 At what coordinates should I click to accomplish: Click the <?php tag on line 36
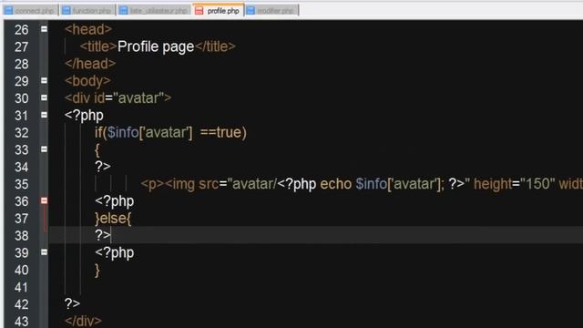tap(114, 201)
